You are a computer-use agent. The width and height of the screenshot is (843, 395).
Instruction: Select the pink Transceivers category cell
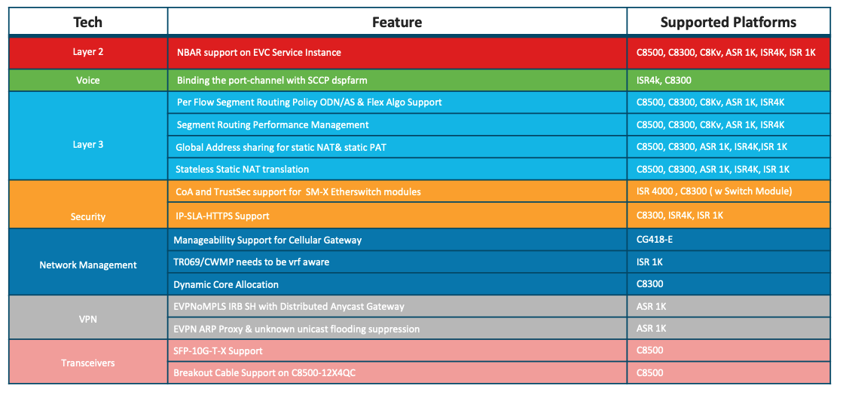(88, 362)
